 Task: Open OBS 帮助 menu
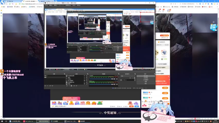pyautogui.click(x=79, y=5)
